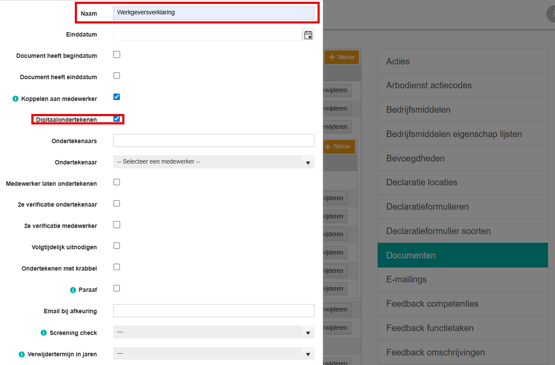Tick Medewerker laten ondertekenen checkbox
Image resolution: width=555 pixels, height=365 pixels.
point(117,182)
